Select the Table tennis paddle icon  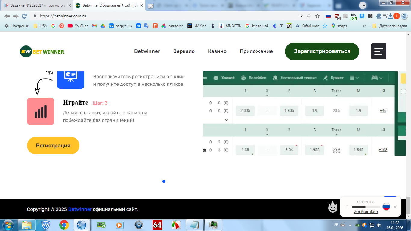[275, 78]
